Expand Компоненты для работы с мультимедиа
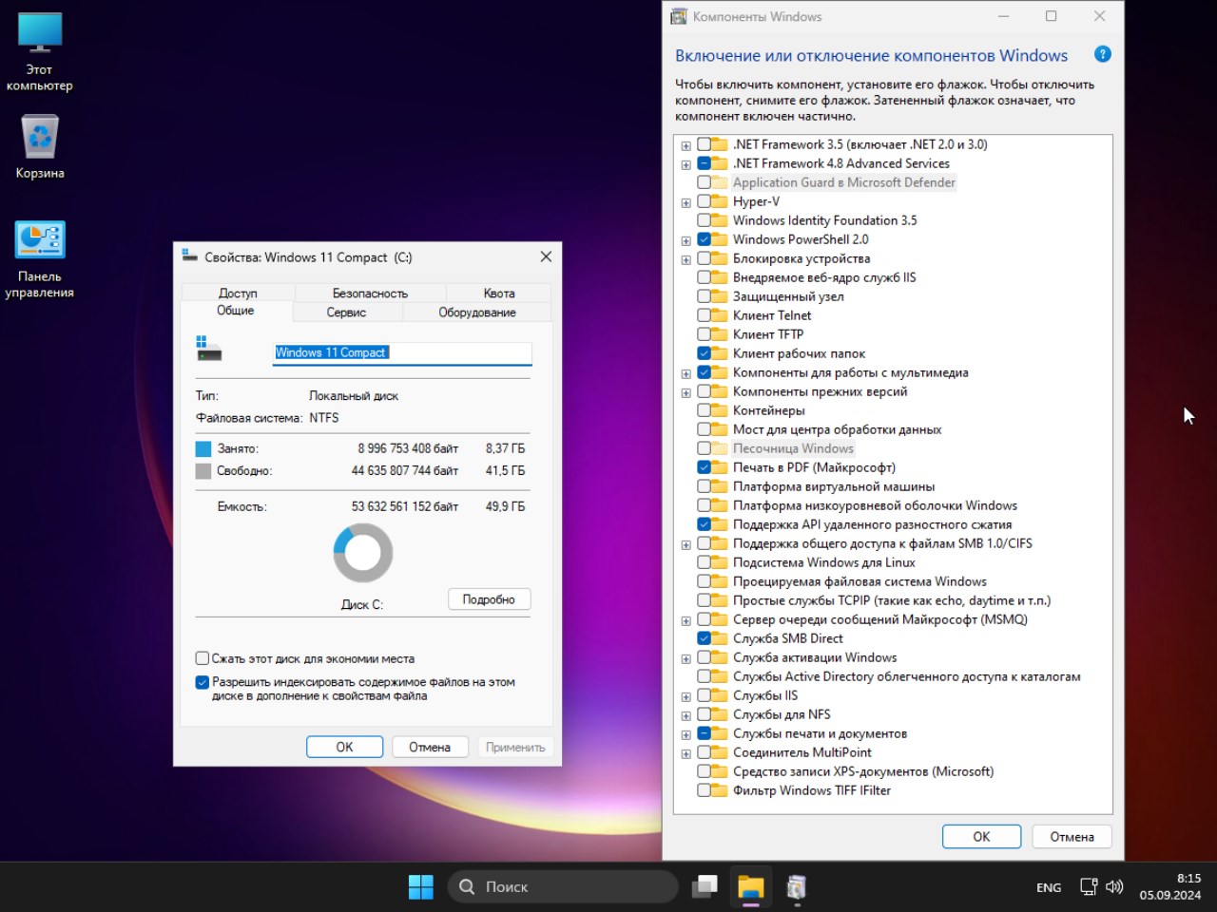 pos(686,373)
